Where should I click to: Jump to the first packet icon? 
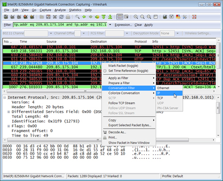tap(104, 17)
